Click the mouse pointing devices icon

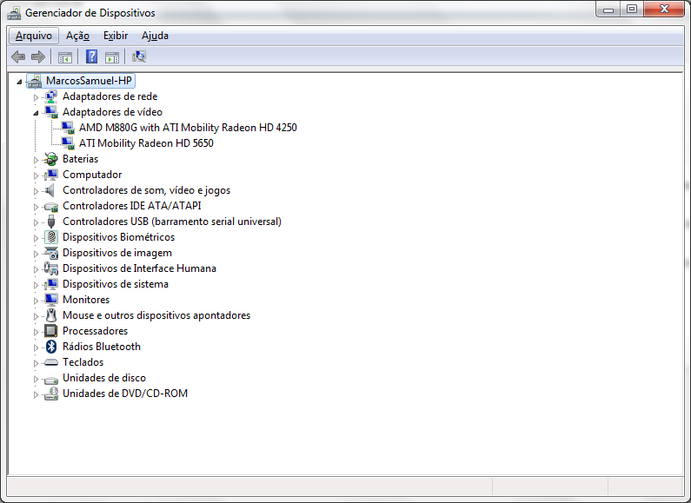51,315
